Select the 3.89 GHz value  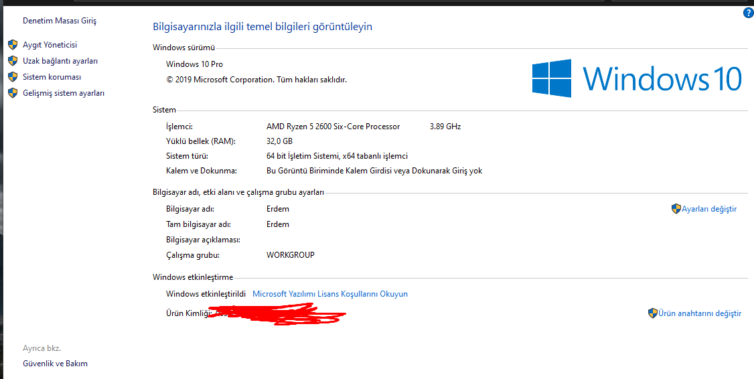pyautogui.click(x=445, y=127)
